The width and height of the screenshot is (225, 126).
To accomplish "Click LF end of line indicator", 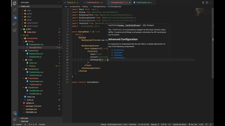I will click(x=169, y=125).
